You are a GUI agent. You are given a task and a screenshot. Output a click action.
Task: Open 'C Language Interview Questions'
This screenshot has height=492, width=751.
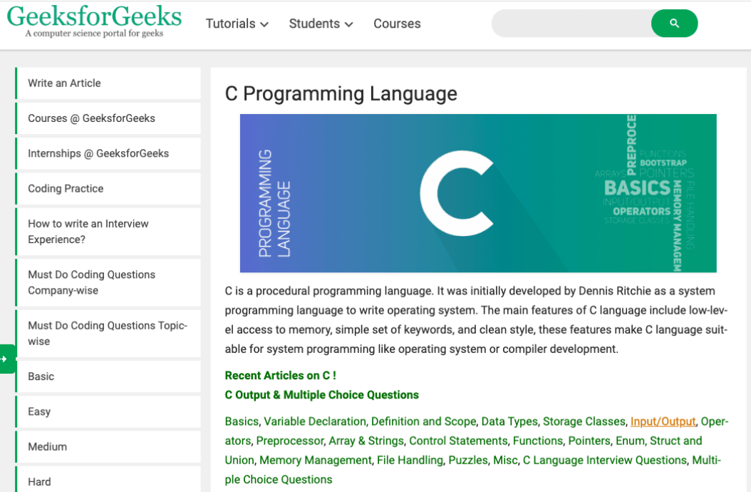point(604,460)
